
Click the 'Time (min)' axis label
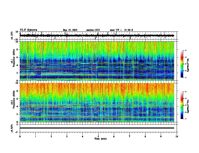pyautogui.click(x=101, y=139)
